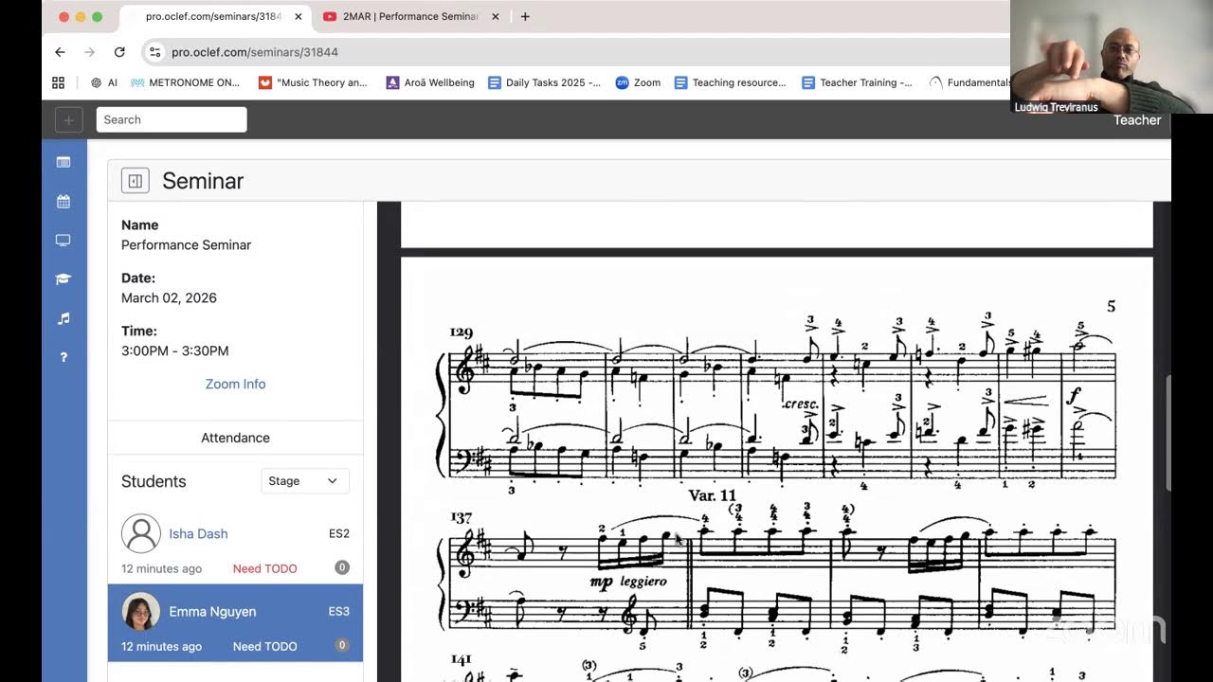Screen dimensions: 1213x682
Task: Close the 2MAR Performance Seminar tab
Action: (495, 16)
